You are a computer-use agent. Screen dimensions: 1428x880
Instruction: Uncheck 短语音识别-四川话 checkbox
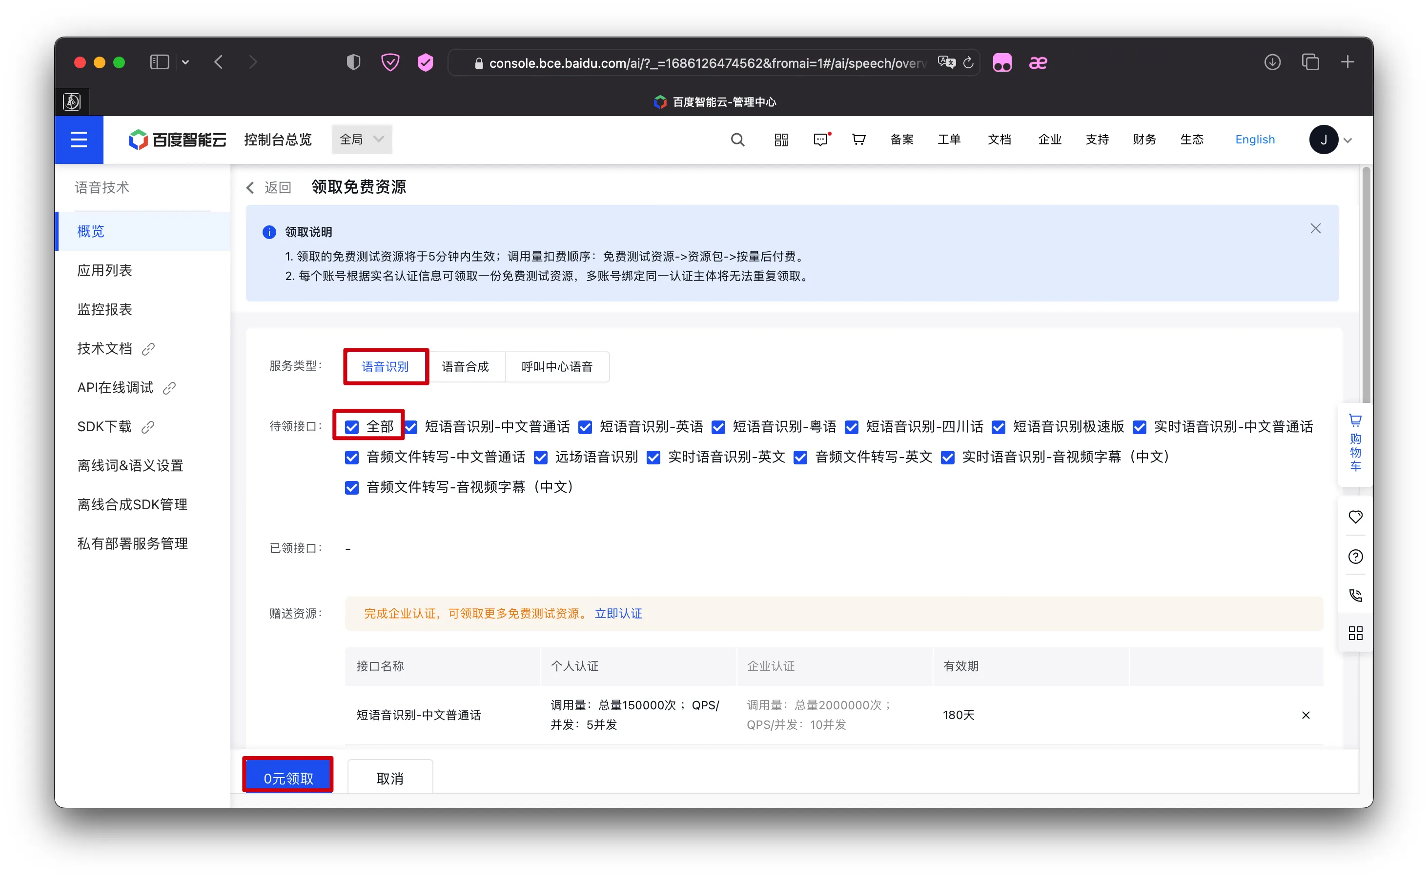pos(852,427)
